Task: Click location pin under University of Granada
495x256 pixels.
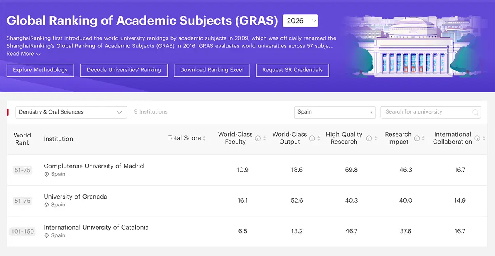Action: point(47,205)
